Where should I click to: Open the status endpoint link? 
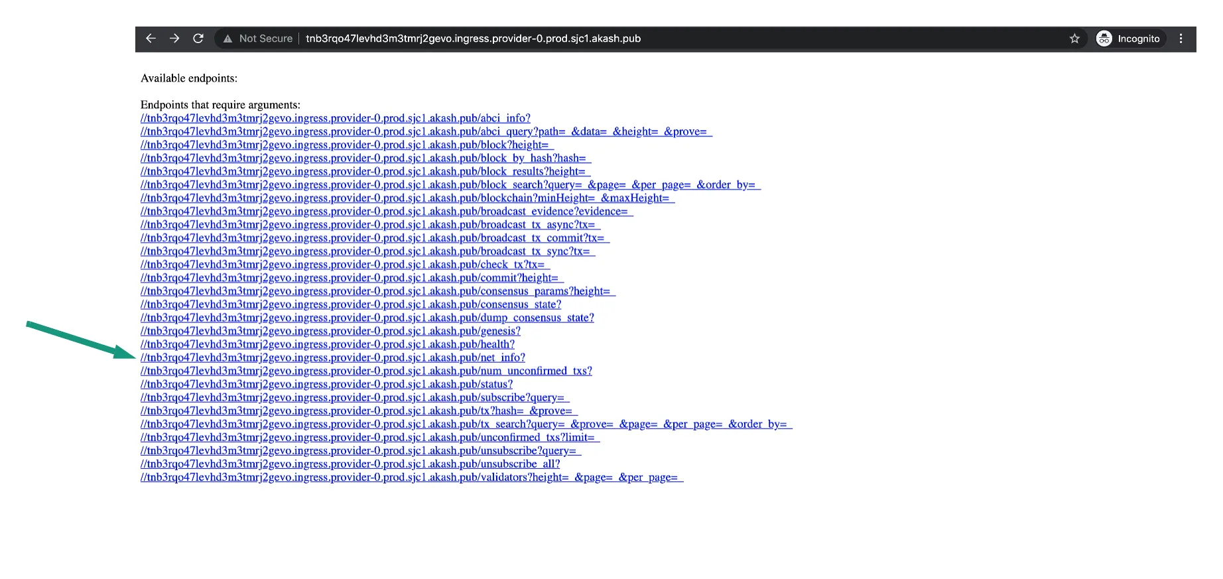click(326, 384)
